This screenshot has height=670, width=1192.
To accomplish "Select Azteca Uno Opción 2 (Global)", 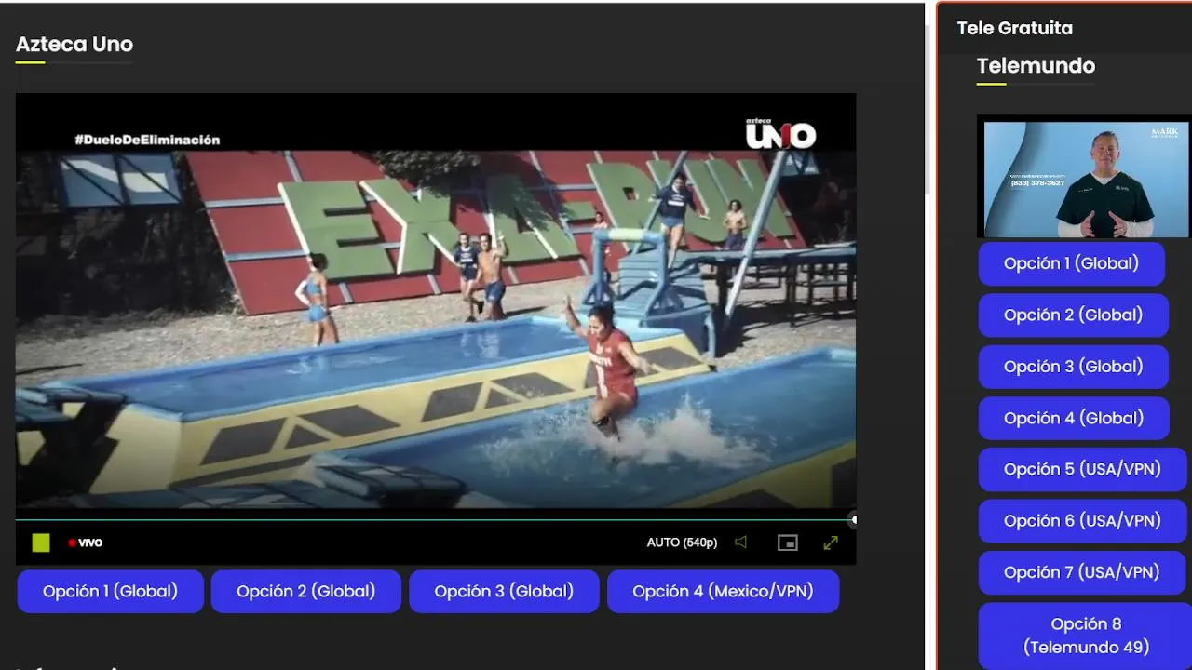I will click(305, 591).
